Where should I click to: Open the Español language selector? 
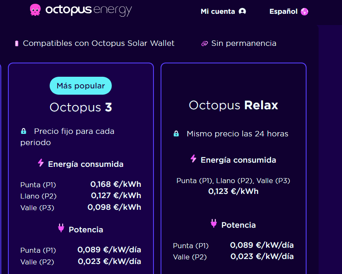pyautogui.click(x=289, y=11)
